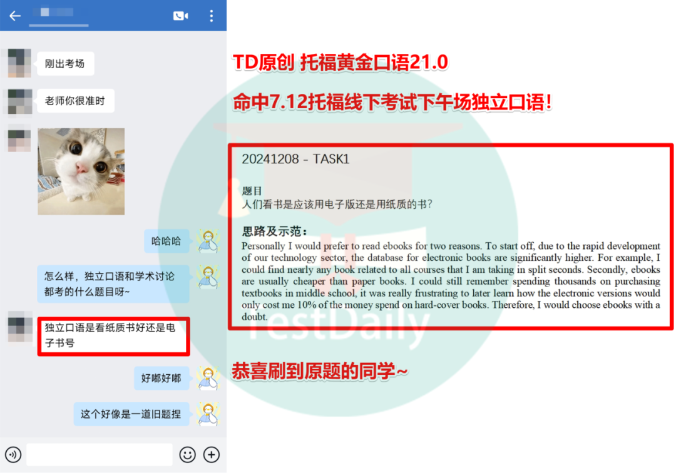Start a video call with the camera icon
Image resolution: width=676 pixels, height=473 pixels.
tap(181, 16)
